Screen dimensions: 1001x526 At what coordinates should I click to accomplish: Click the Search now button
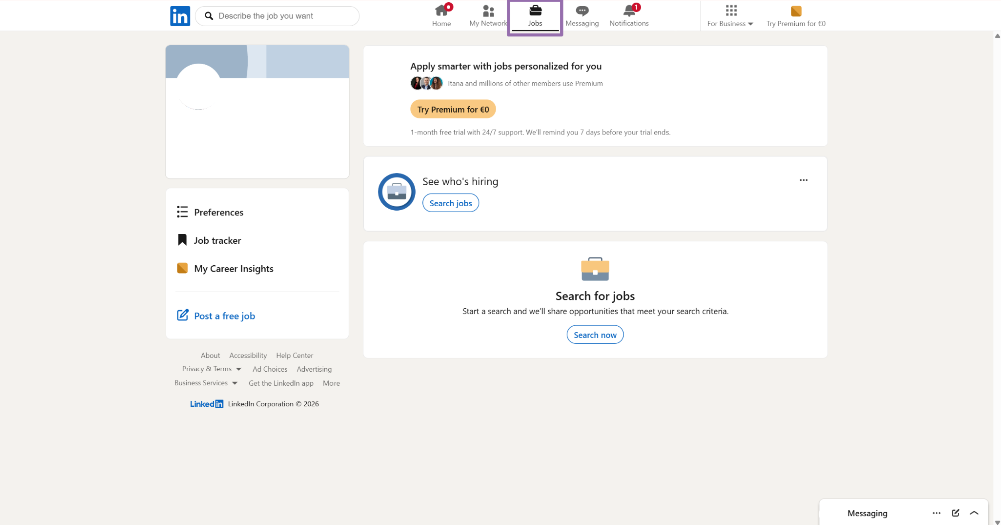[x=595, y=335]
